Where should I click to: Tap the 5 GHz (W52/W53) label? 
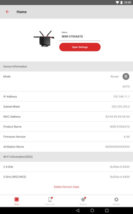point(15,177)
